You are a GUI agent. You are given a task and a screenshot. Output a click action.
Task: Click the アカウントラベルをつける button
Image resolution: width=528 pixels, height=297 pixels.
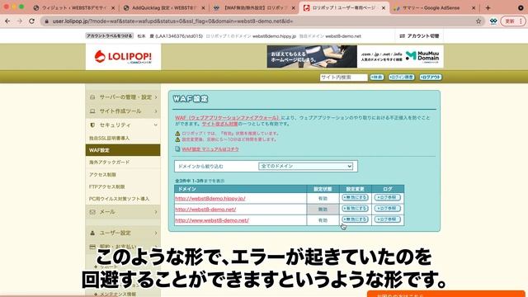pyautogui.click(x=110, y=35)
